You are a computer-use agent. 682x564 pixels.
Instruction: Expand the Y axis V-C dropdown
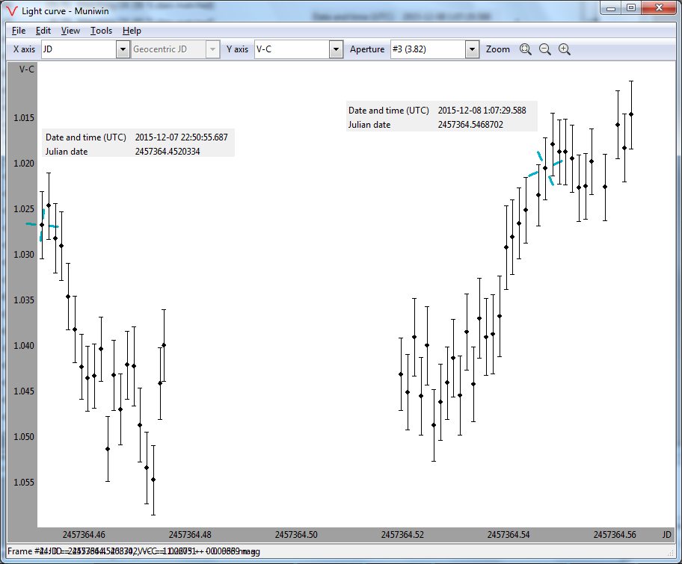pyautogui.click(x=337, y=49)
